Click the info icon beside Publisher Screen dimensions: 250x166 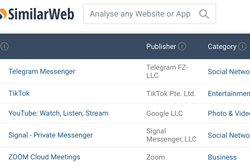(182, 46)
